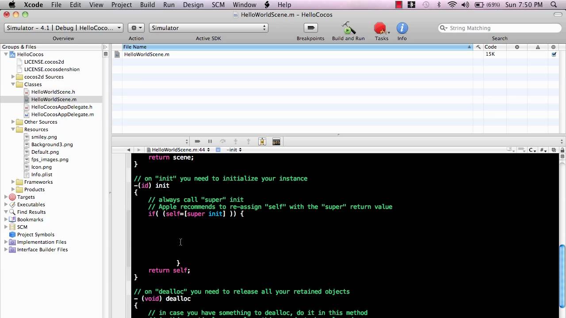
Task: Expand the Frameworks folder
Action: tap(13, 182)
